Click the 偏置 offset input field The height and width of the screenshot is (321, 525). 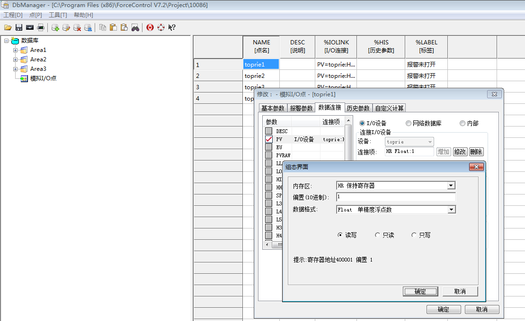click(x=396, y=197)
